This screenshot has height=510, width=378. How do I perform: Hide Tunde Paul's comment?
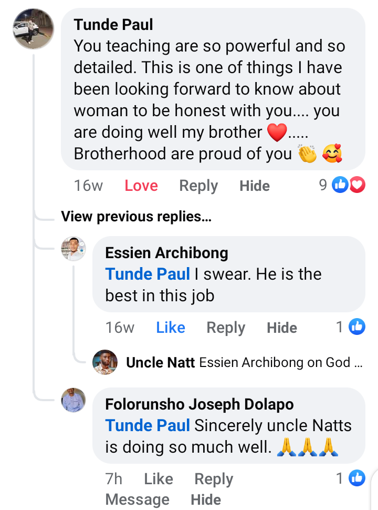point(255,186)
